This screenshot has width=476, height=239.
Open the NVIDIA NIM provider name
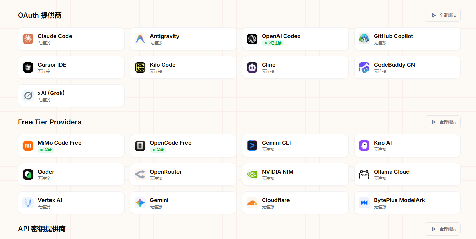277,172
